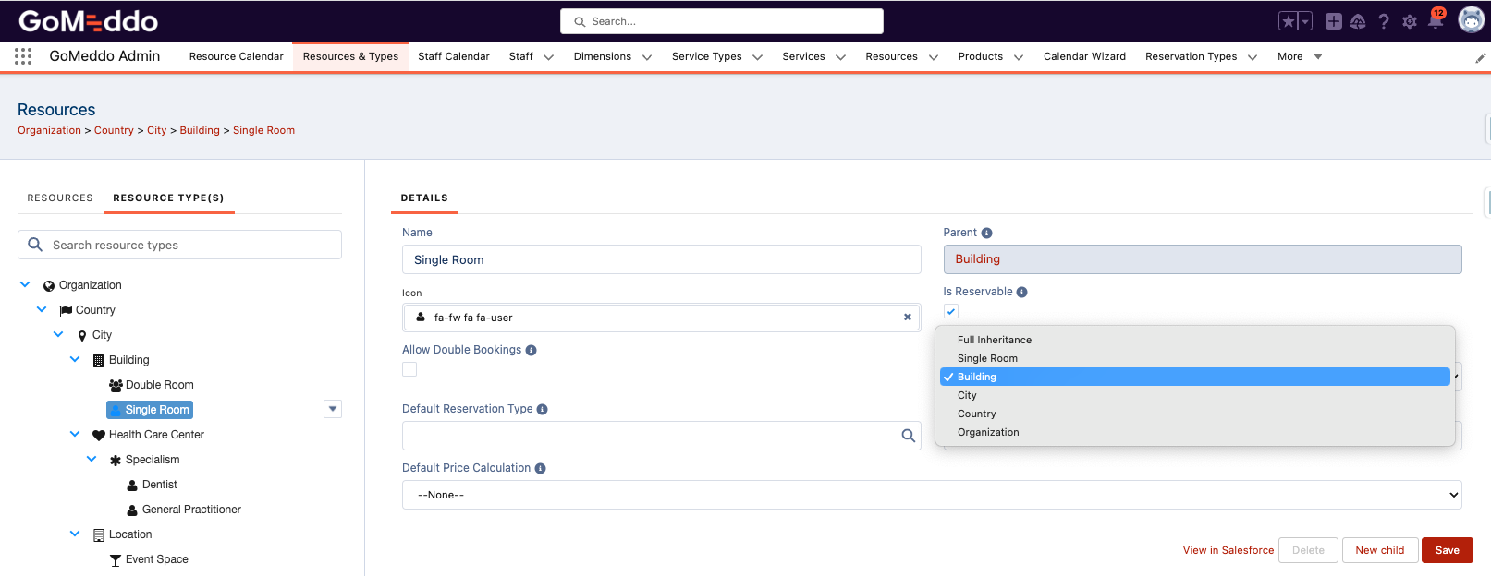Image resolution: width=1491 pixels, height=576 pixels.
Task: Follow the View in Salesforce link
Action: (x=1228, y=550)
